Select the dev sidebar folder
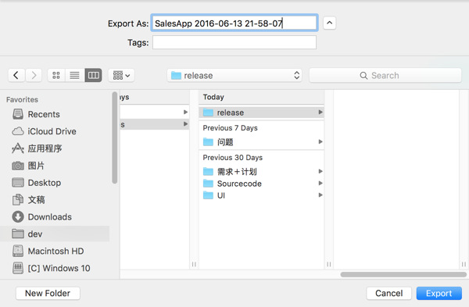Screen dimensions: 469x307 pyautogui.click(x=55, y=234)
